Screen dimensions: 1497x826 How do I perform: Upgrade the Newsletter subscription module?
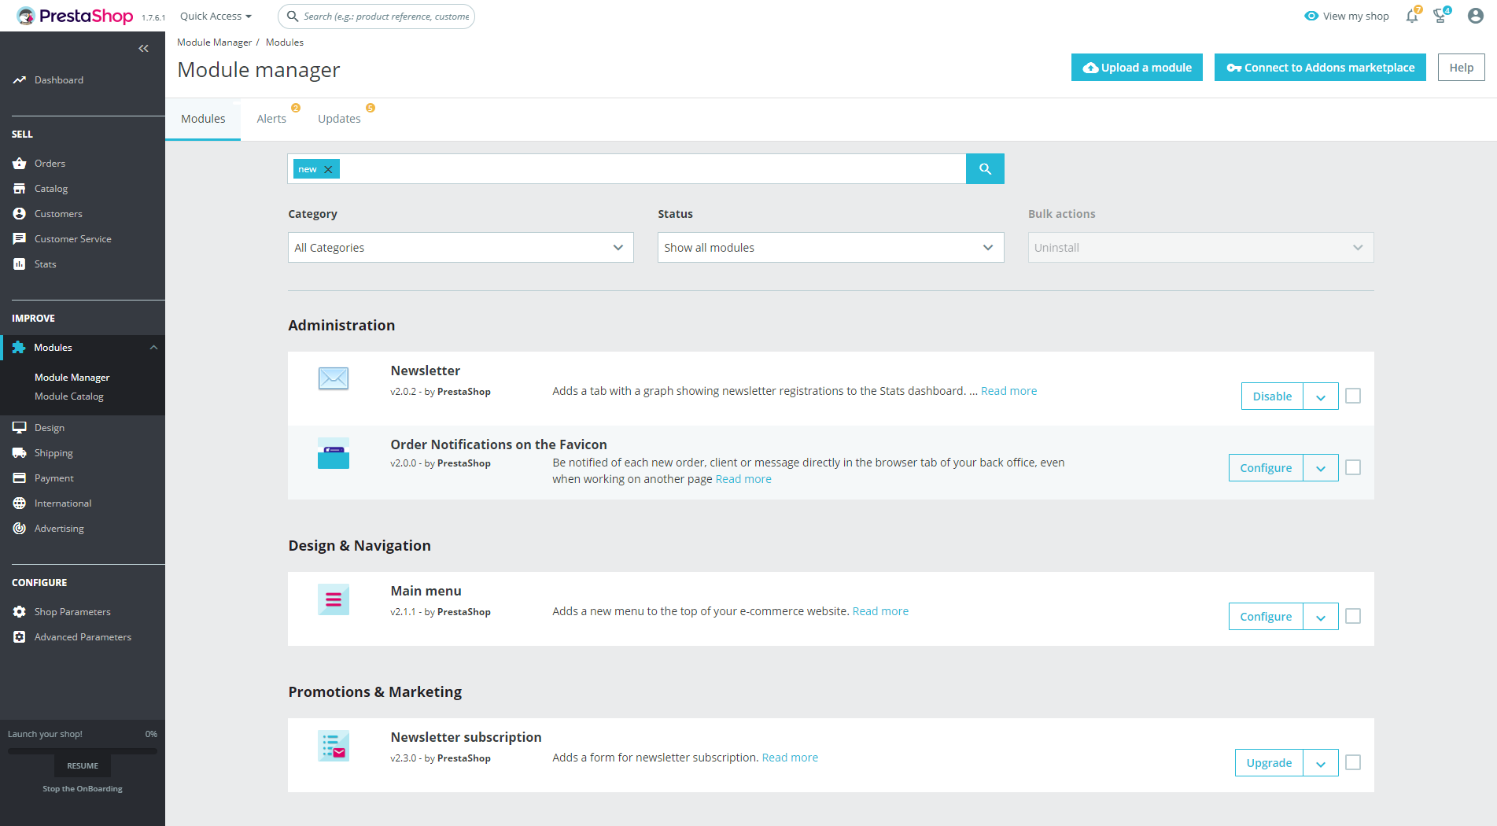(1269, 763)
